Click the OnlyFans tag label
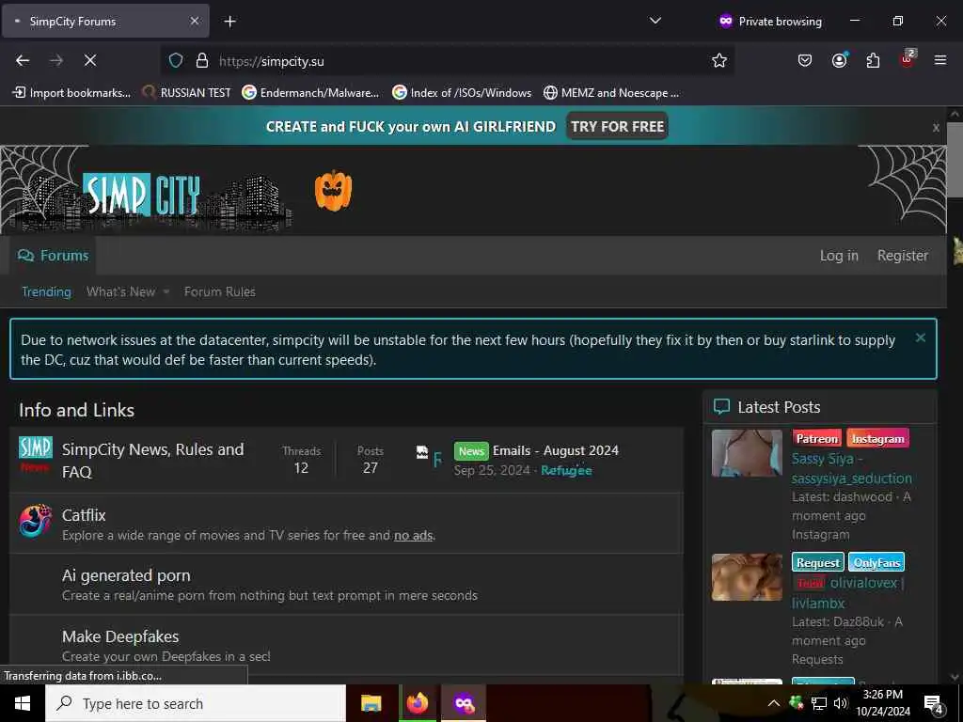Image resolution: width=963 pixels, height=722 pixels. 876,562
